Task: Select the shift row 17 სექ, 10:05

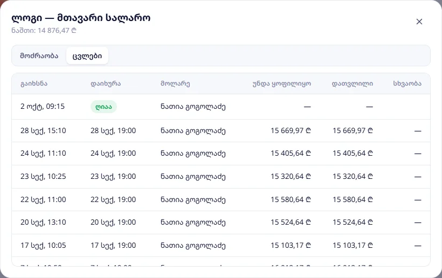Action: pos(221,245)
